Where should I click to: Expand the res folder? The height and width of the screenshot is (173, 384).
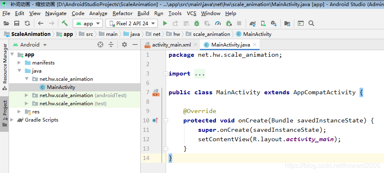(19, 111)
